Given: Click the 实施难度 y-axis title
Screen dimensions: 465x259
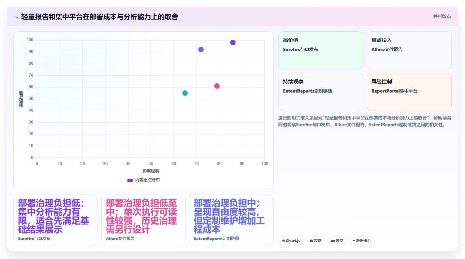Looking at the screenshot, I should (21, 99).
